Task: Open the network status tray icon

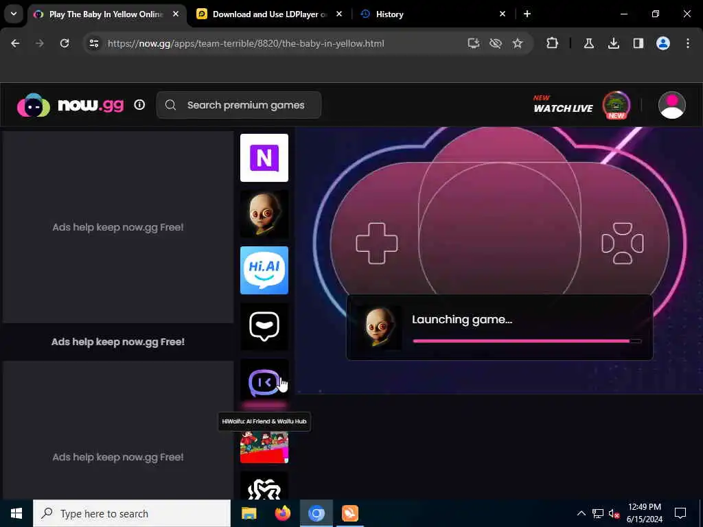Action: [x=598, y=513]
